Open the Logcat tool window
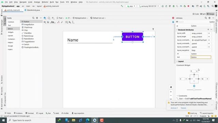Viewport: 218px width, 123px height. tap(40, 113)
